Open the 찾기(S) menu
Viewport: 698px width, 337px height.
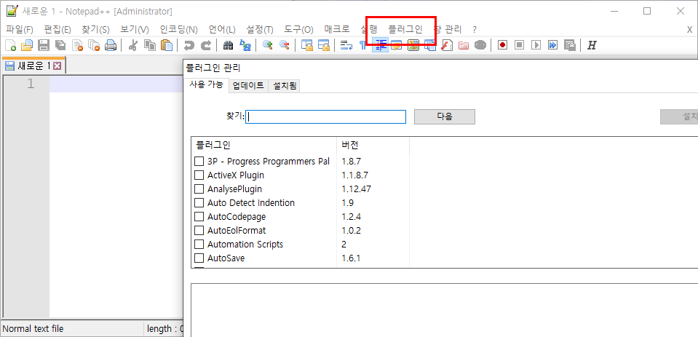(95, 29)
